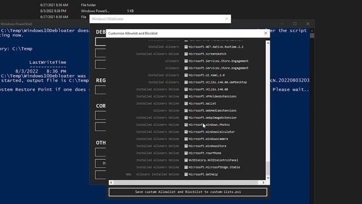Save custom Allowlist and Blocklist to custom-lists.ps1
The width and height of the screenshot is (362, 204).
[188, 192]
